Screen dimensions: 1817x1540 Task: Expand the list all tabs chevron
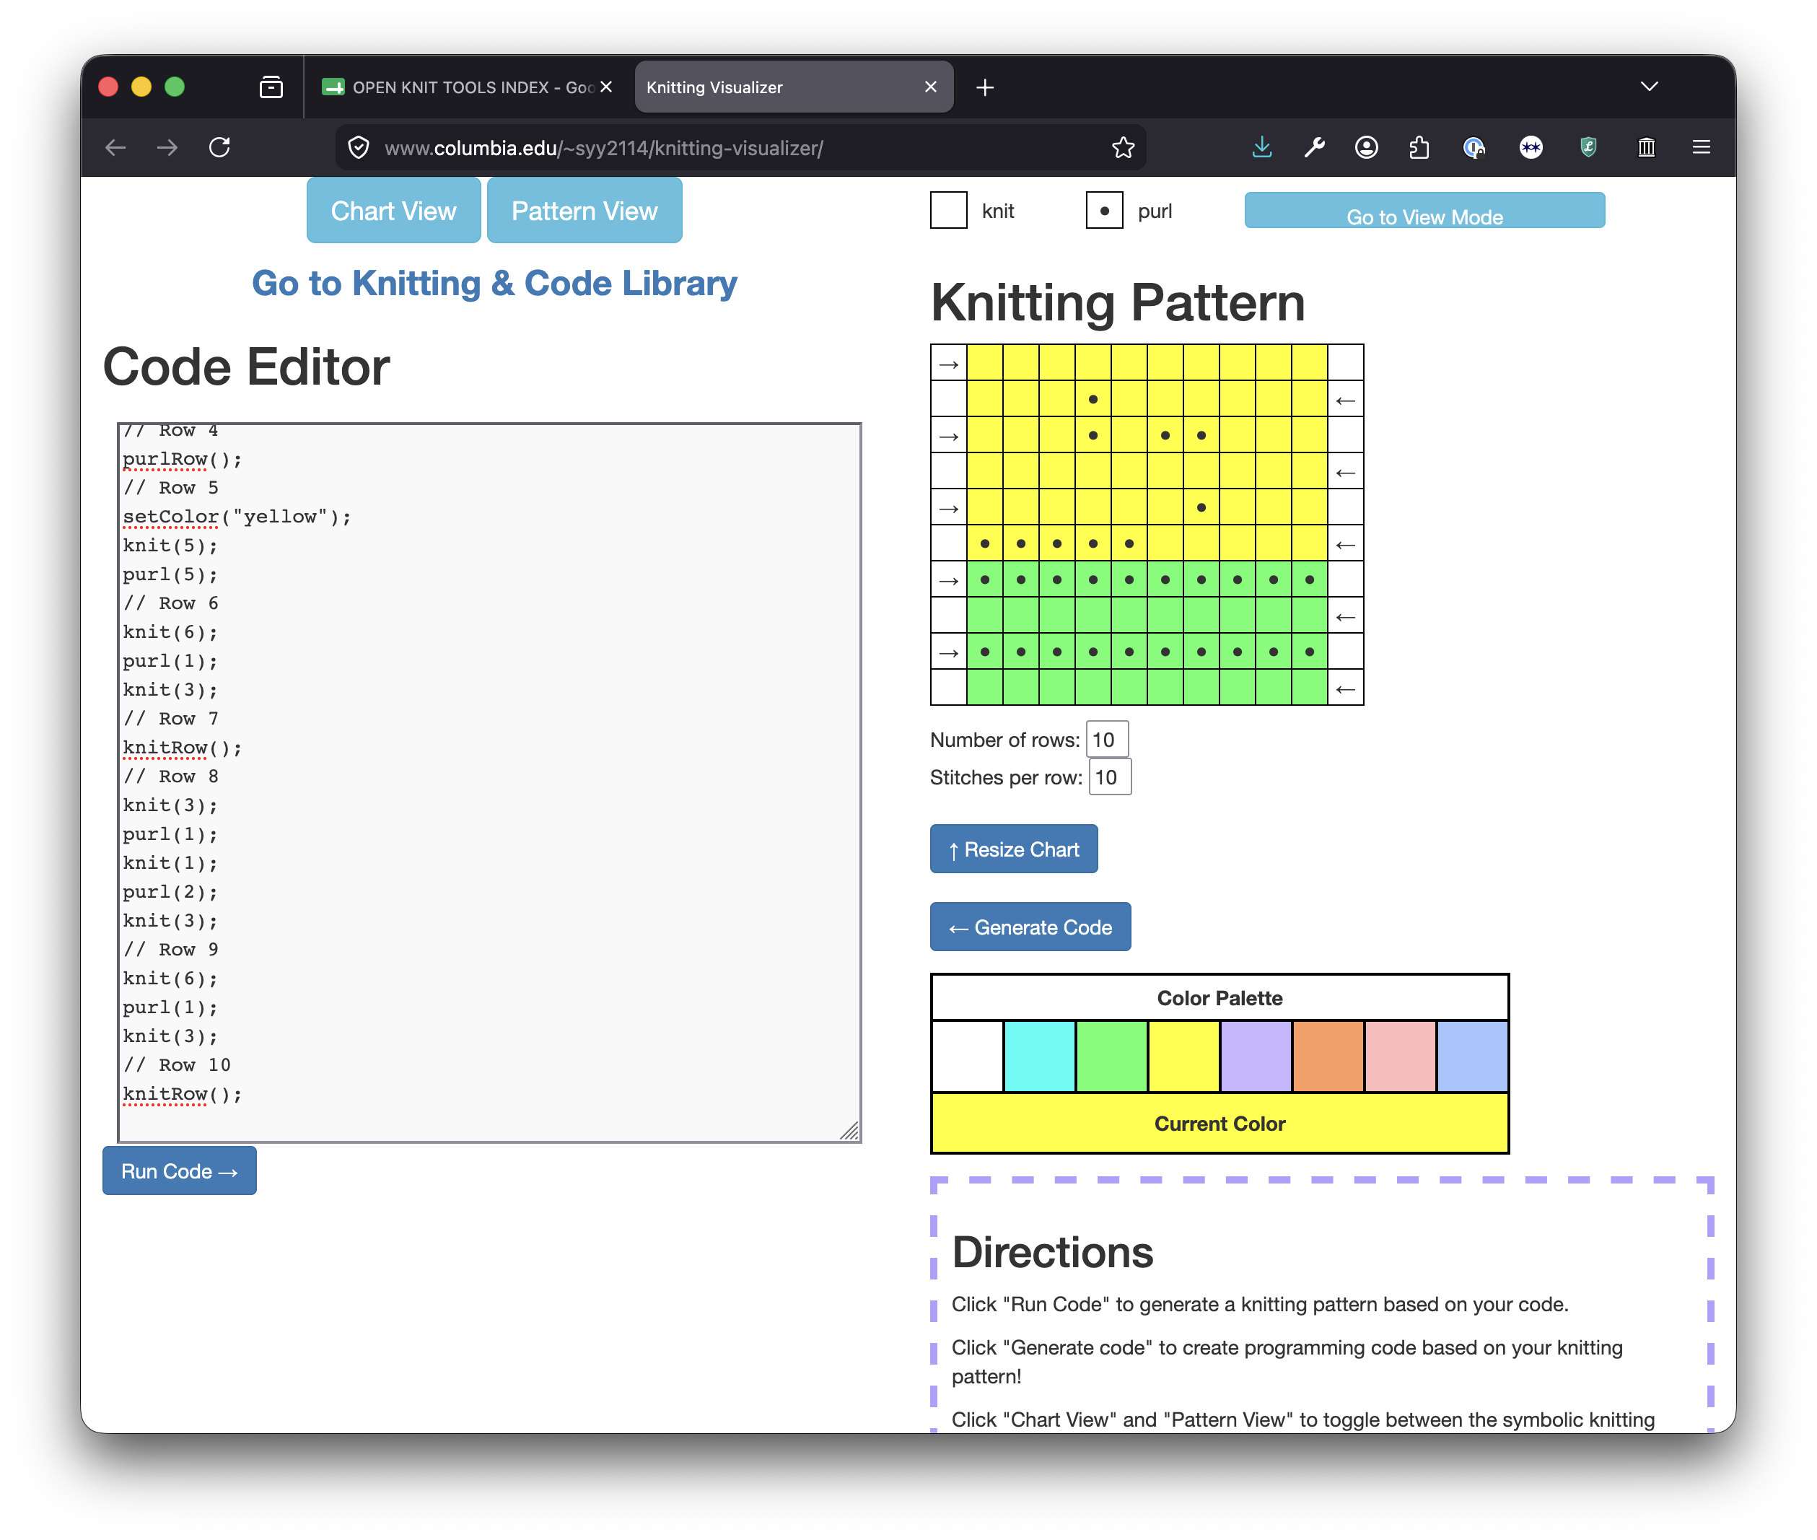tap(1649, 87)
